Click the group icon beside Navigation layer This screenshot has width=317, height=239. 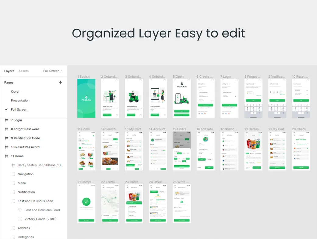(13, 174)
